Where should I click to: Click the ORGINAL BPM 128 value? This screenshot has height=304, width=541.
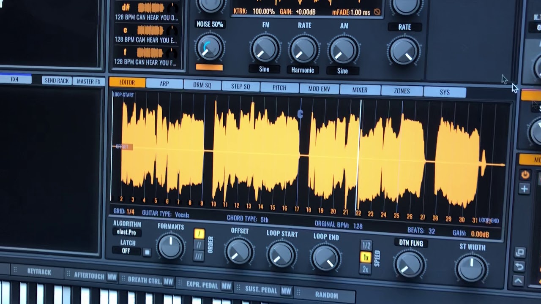click(x=358, y=226)
